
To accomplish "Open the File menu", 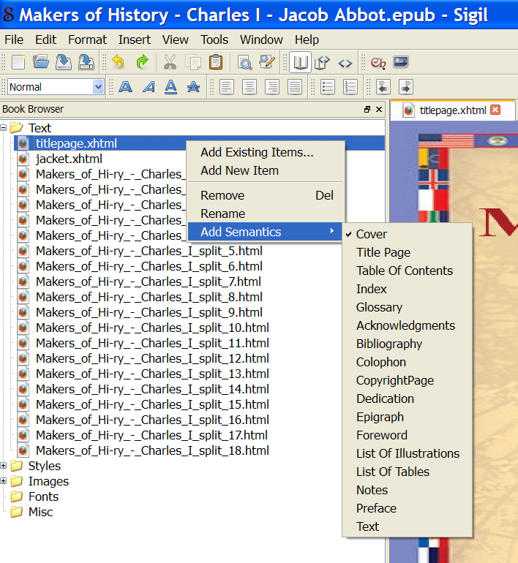I will point(14,39).
